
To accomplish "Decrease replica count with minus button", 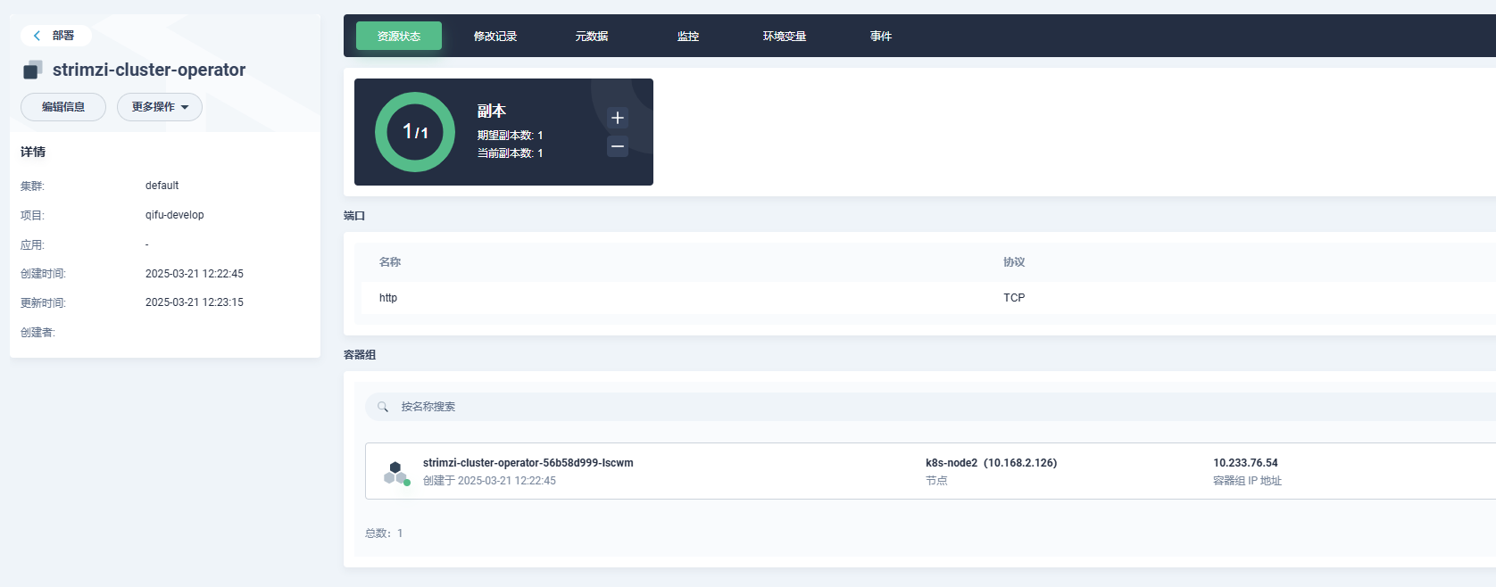I will coord(618,146).
